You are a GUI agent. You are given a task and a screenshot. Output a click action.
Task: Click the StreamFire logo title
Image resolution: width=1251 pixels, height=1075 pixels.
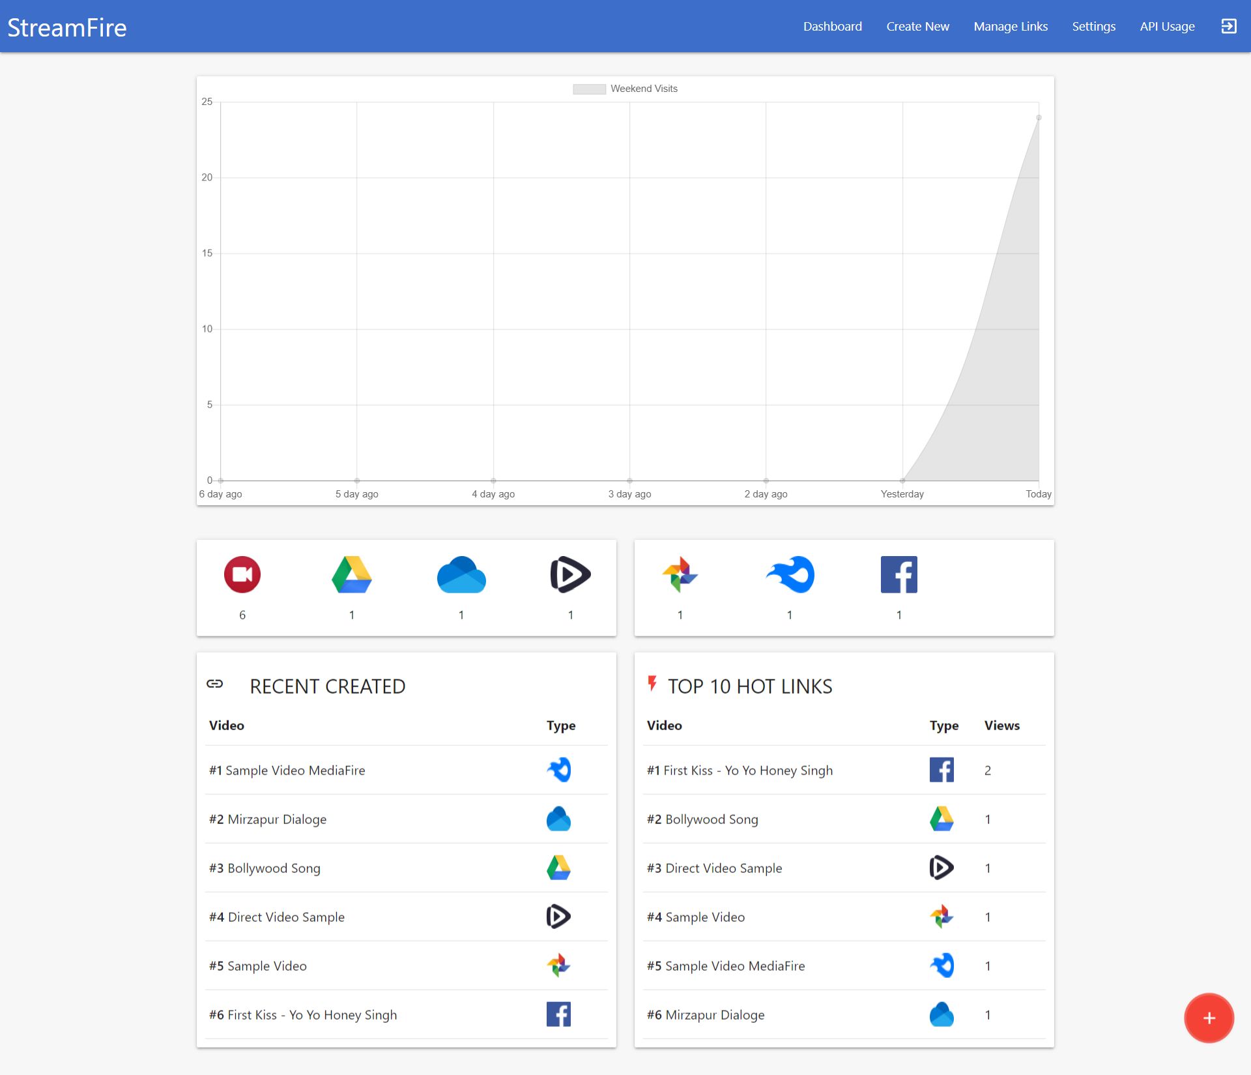pos(67,27)
